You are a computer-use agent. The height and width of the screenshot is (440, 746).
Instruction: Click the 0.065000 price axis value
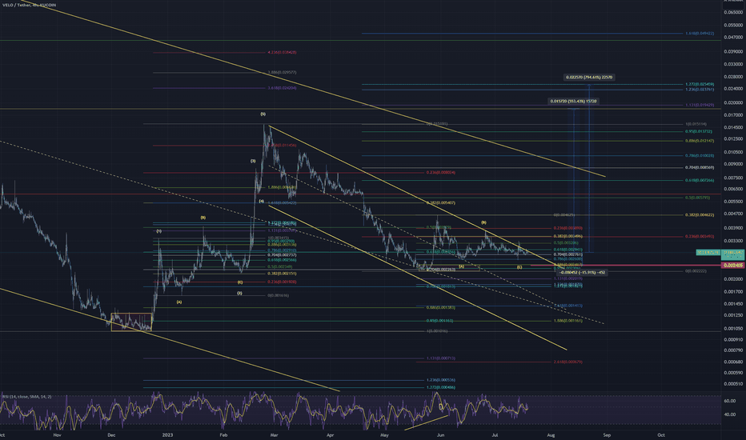pos(733,12)
